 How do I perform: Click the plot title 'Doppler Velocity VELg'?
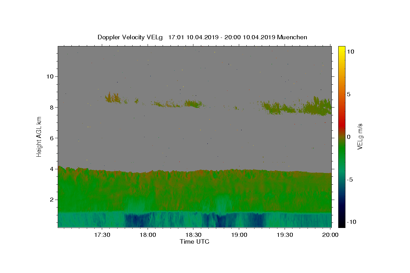click(x=130, y=37)
